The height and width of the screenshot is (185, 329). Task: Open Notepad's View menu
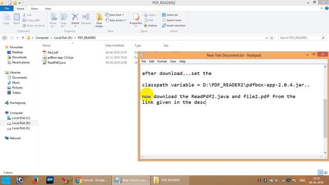coord(173,61)
